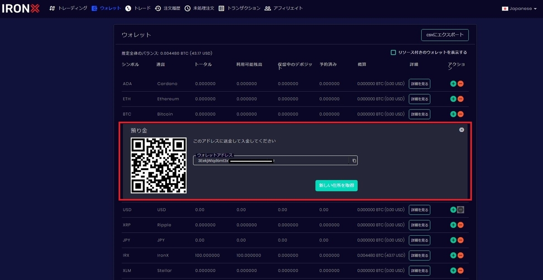Click green deposit icon for IRX
The width and height of the screenshot is (543, 280).
pyautogui.click(x=453, y=256)
